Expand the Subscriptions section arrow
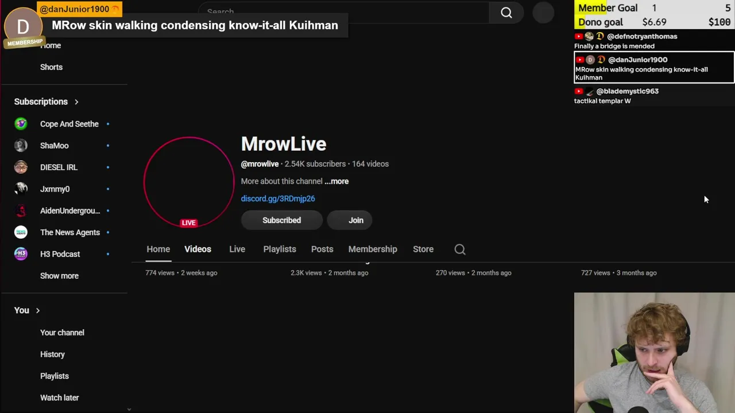This screenshot has width=735, height=413. point(76,102)
